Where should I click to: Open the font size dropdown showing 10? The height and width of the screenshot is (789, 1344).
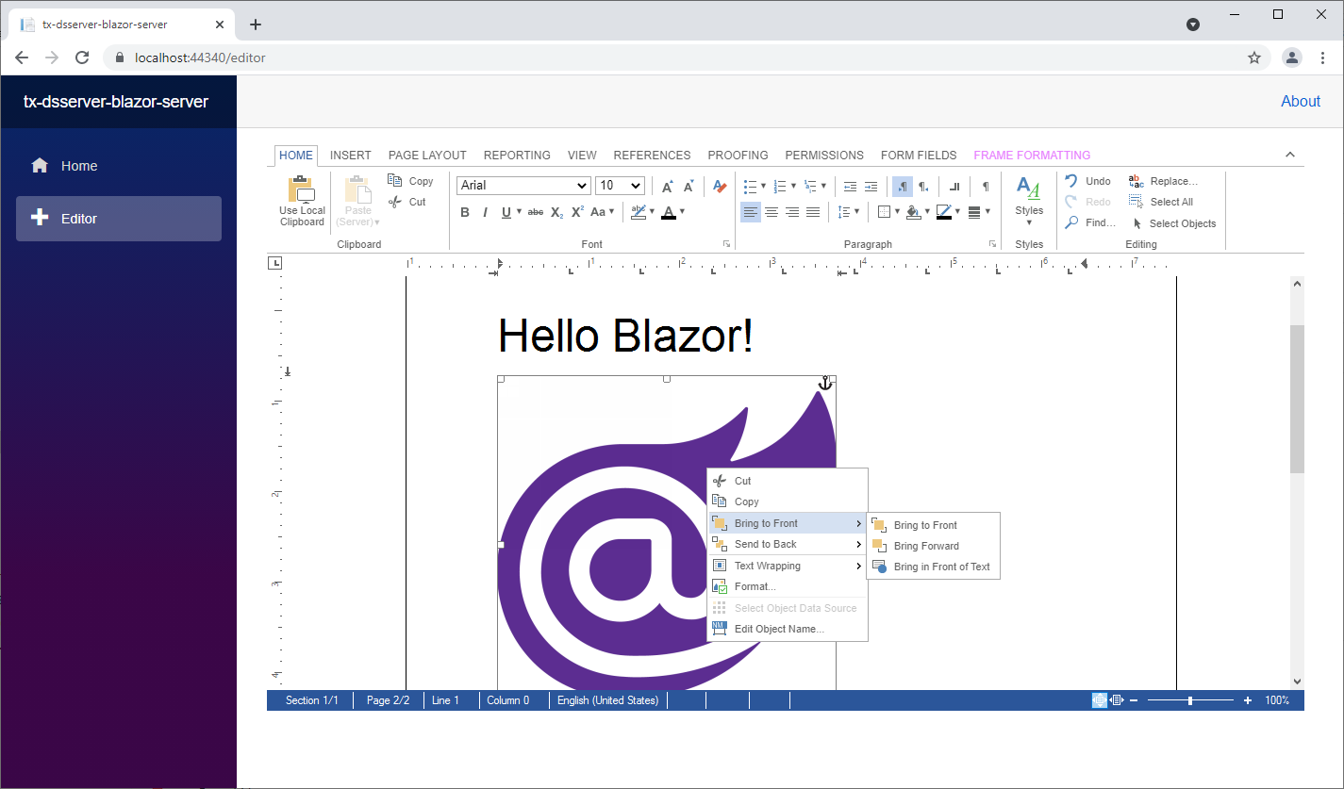tap(620, 186)
